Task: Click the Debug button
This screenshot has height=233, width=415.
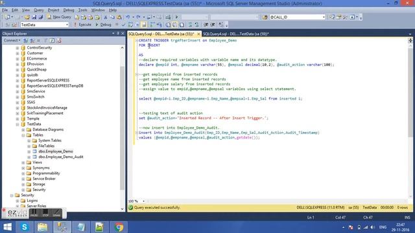Action: pos(103,25)
